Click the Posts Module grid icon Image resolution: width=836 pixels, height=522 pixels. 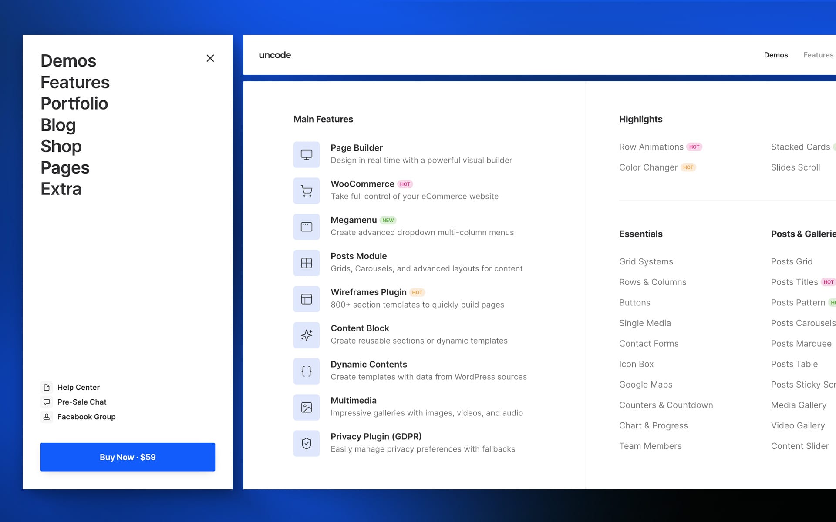tap(307, 263)
